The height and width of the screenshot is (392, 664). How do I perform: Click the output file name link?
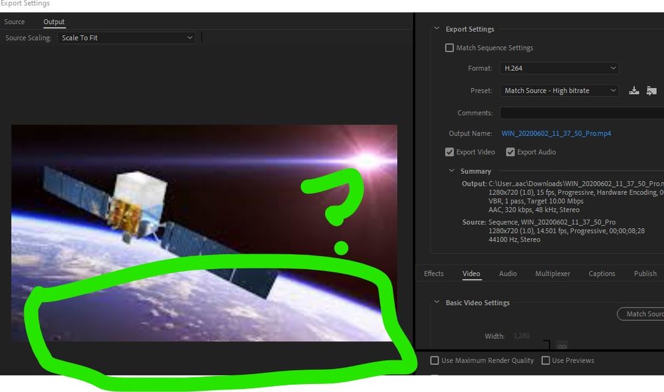tap(556, 133)
